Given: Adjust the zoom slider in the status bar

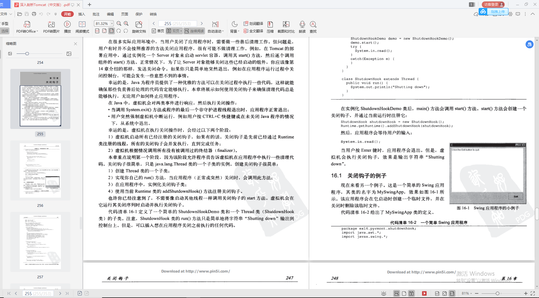Looking at the screenshot, I should 498,293.
